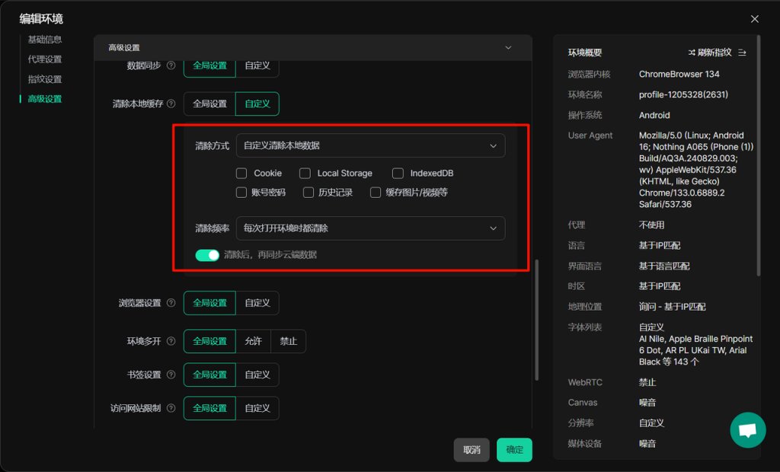This screenshot has height=472, width=780.
Task: Click the settings panel vertical scrollbar
Action: tap(536, 320)
